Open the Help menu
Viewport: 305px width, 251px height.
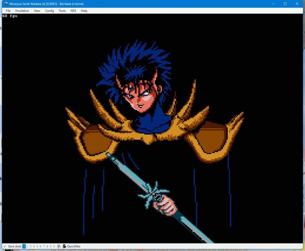[x=84, y=11]
